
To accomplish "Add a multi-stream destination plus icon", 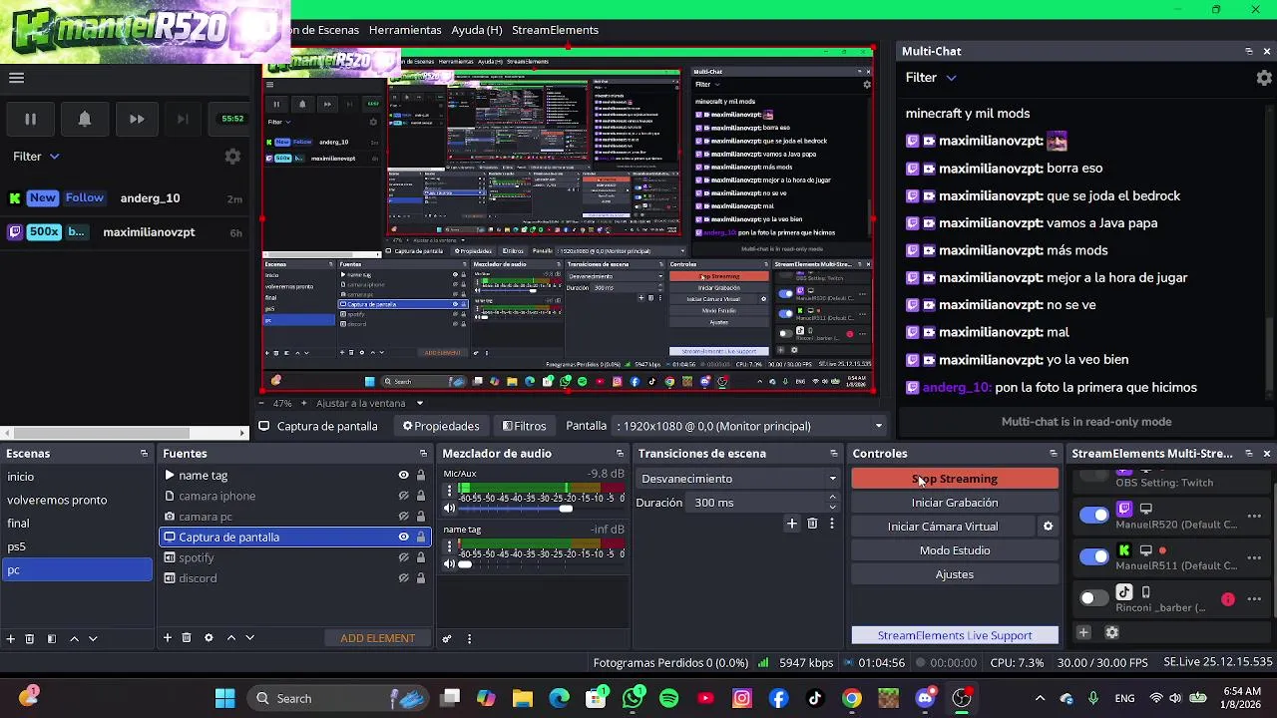I will click(1083, 632).
